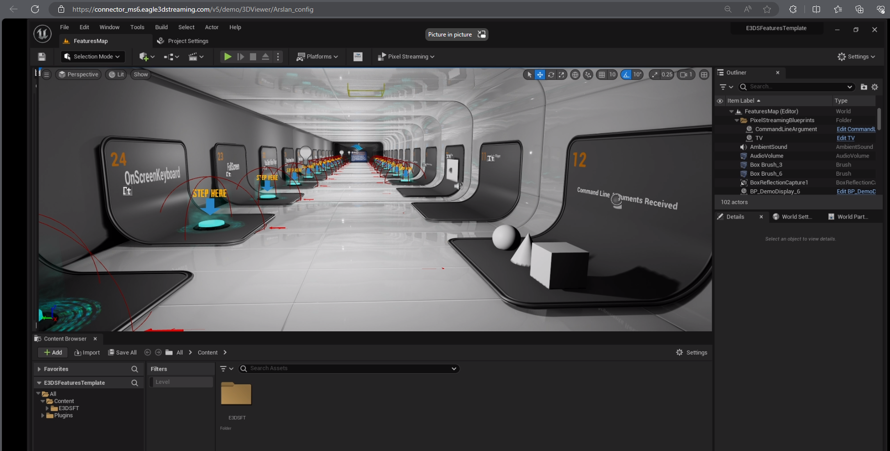Start Play in Editor with green arrow
The image size is (890, 451).
(x=227, y=57)
